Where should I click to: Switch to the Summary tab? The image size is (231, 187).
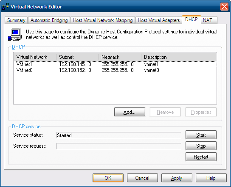click(x=16, y=20)
